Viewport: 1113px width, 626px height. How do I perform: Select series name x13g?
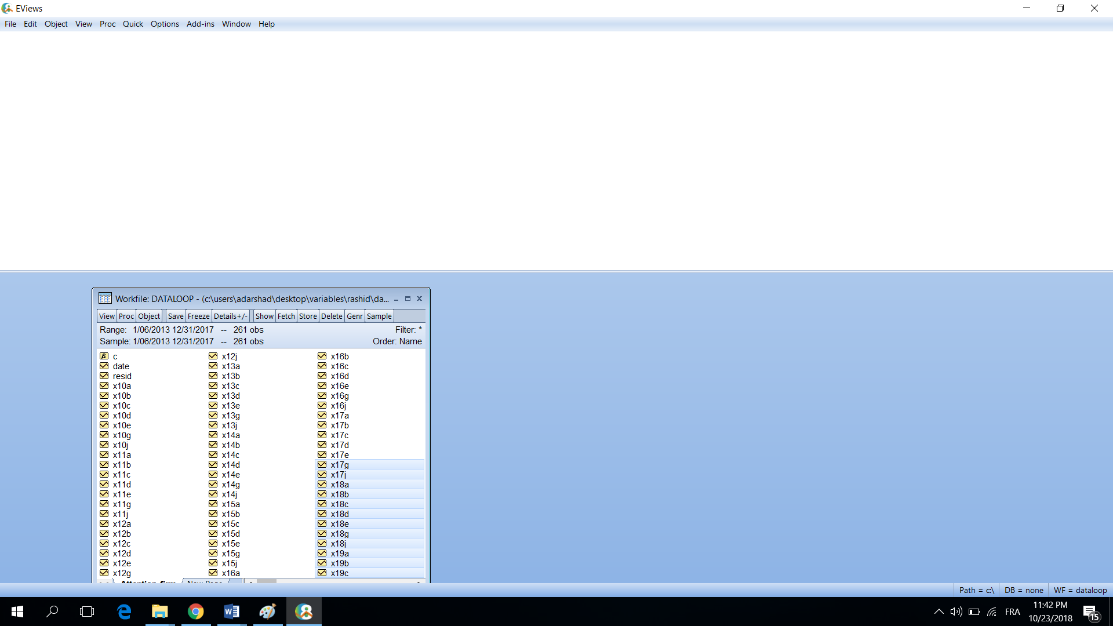tap(231, 415)
